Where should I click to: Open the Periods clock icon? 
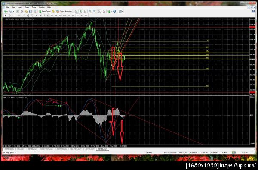114,11
